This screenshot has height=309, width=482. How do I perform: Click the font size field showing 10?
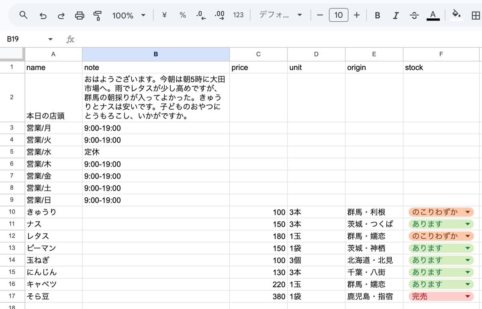(339, 15)
